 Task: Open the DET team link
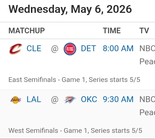(89, 48)
